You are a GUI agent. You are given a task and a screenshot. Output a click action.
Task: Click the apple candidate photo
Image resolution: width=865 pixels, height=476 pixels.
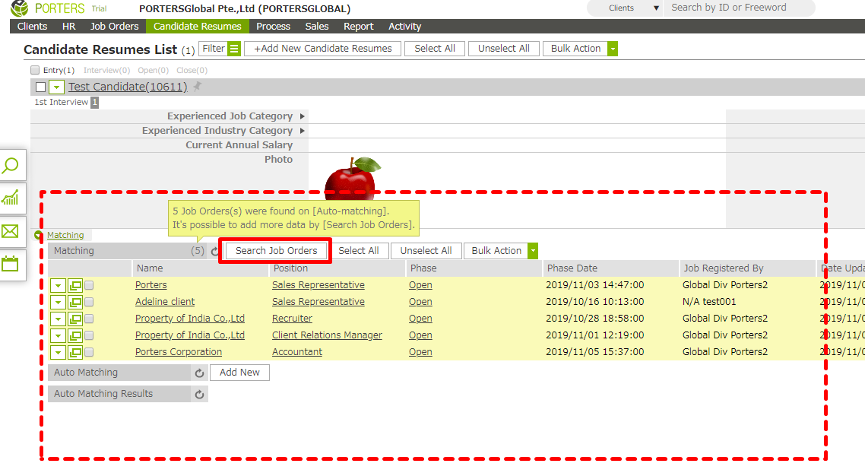pyautogui.click(x=352, y=178)
